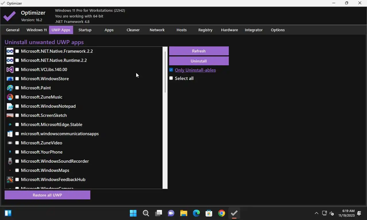Click the Microsoft.ZuneMusic icon
This screenshot has height=220, width=367.
click(x=10, y=97)
